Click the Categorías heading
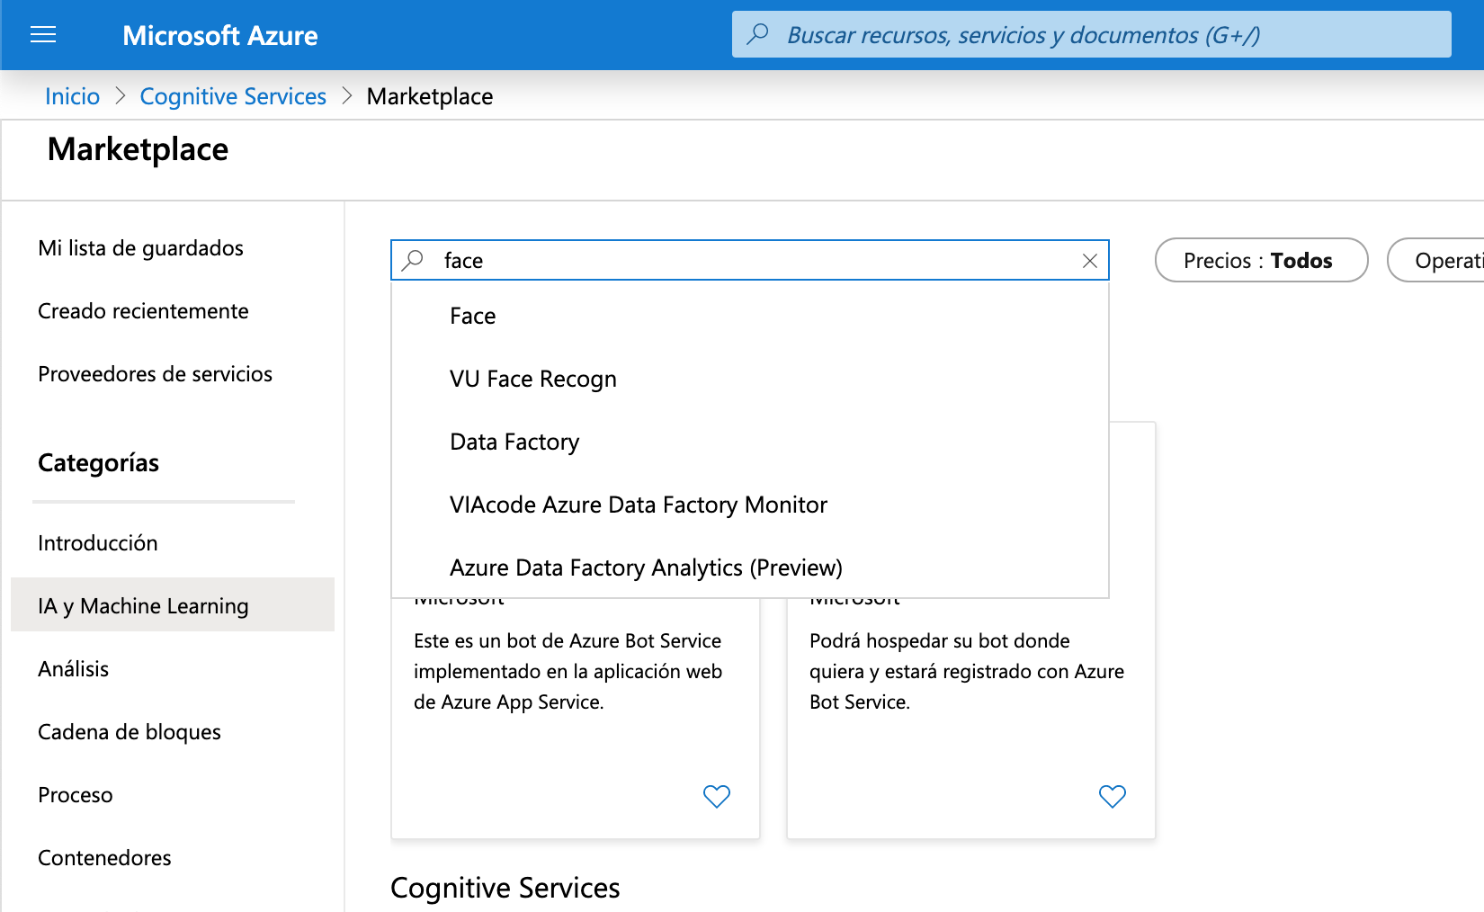The height and width of the screenshot is (912, 1484). (98, 463)
